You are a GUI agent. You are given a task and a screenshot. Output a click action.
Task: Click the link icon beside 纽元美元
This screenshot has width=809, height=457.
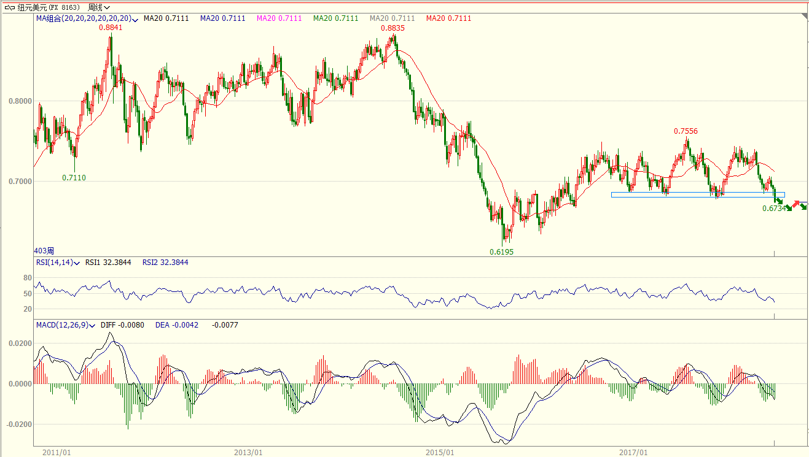(9, 7)
